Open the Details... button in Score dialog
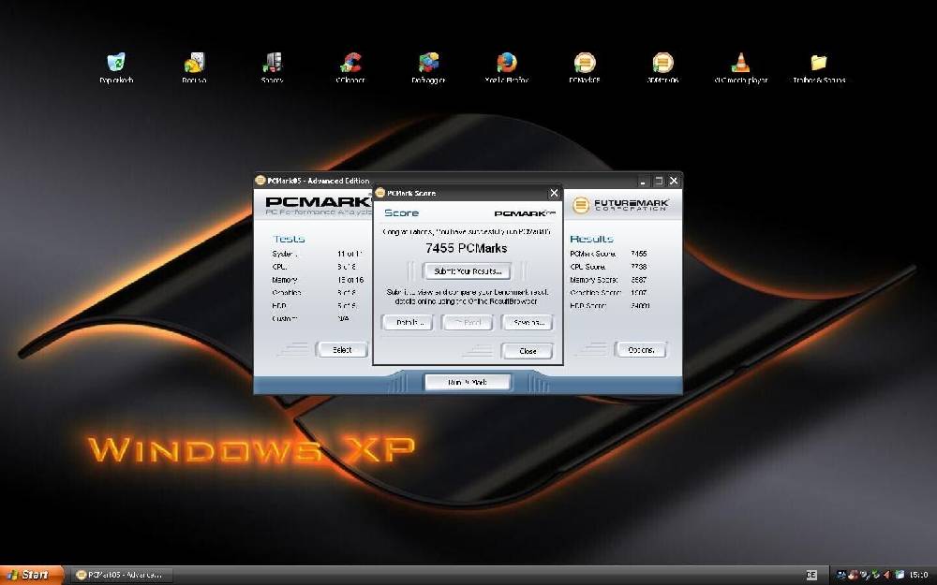Screen dimensions: 937x585 (x=408, y=322)
